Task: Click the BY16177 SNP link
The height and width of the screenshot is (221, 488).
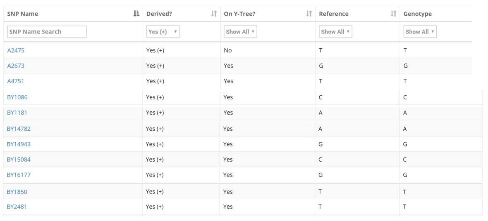Action: [x=19, y=175]
